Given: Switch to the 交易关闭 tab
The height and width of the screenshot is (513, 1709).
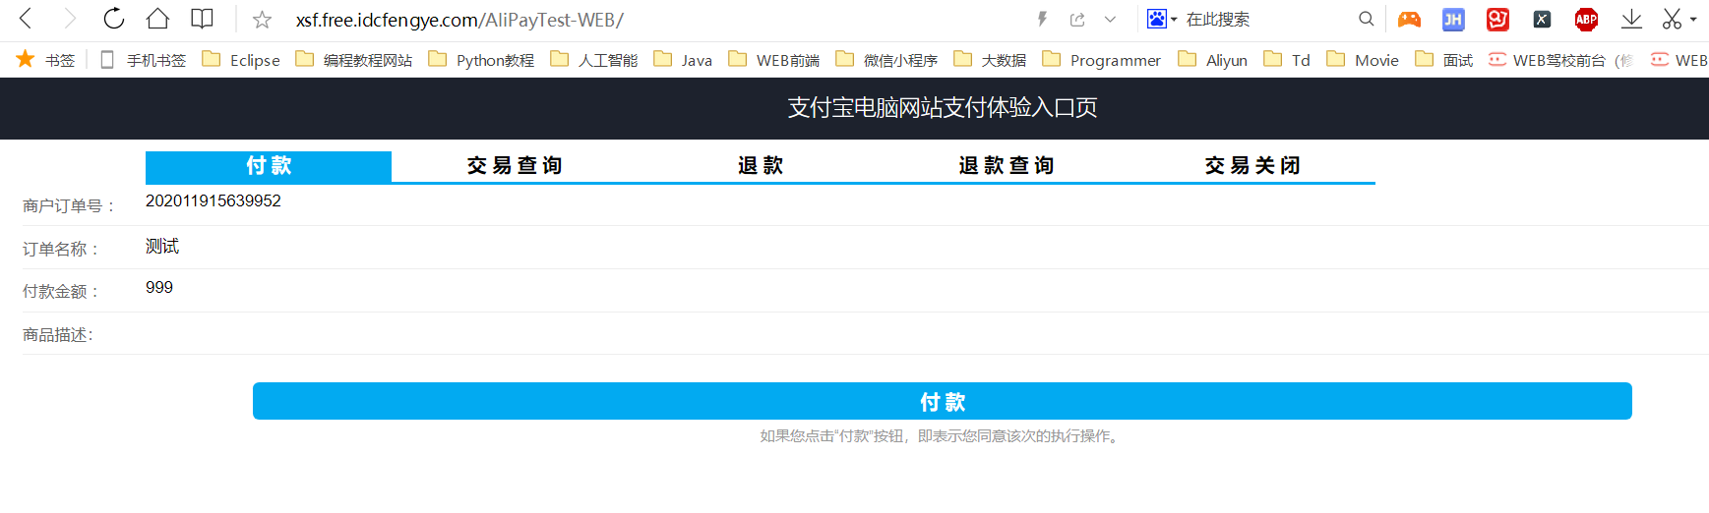Looking at the screenshot, I should (x=1252, y=166).
